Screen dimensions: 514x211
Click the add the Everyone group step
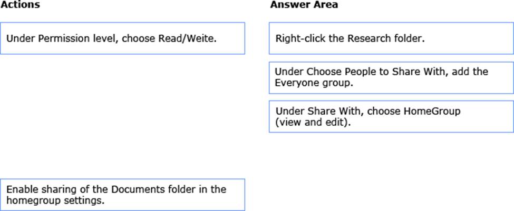click(x=391, y=78)
